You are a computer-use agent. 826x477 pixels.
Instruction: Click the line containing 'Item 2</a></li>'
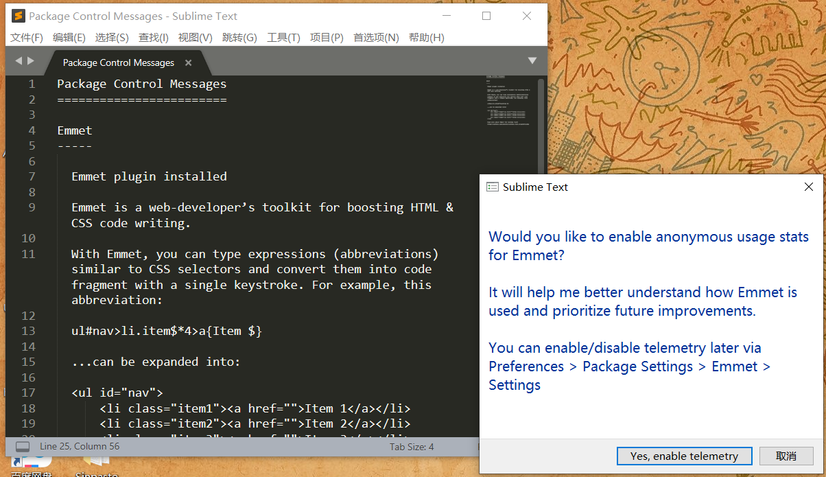255,423
